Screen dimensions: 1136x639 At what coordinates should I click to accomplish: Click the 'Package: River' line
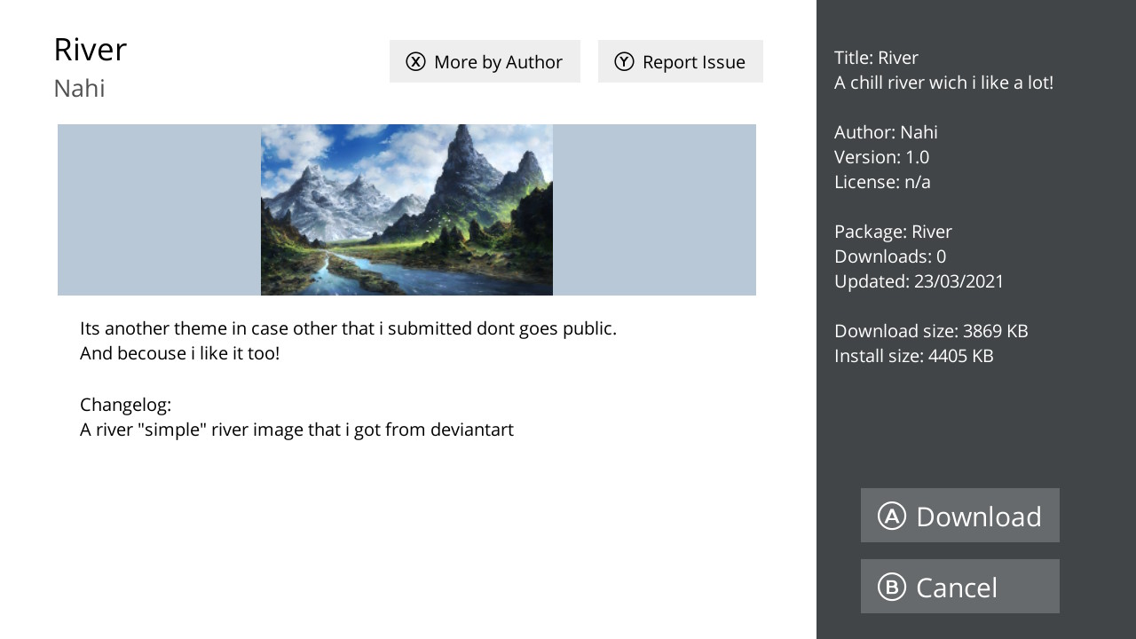pyautogui.click(x=893, y=232)
